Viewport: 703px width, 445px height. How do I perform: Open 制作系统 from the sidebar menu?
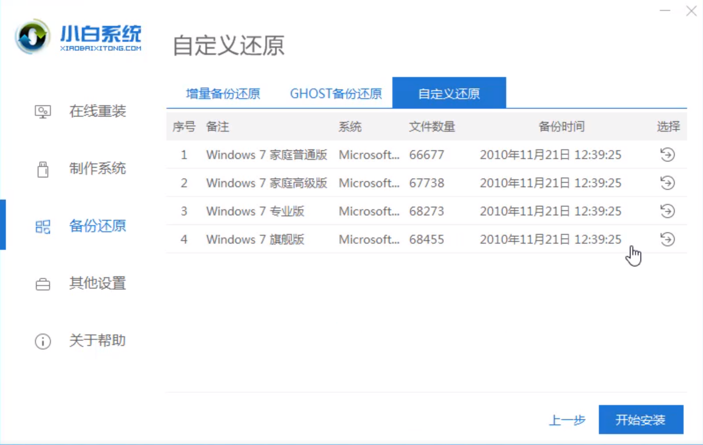pyautogui.click(x=97, y=169)
